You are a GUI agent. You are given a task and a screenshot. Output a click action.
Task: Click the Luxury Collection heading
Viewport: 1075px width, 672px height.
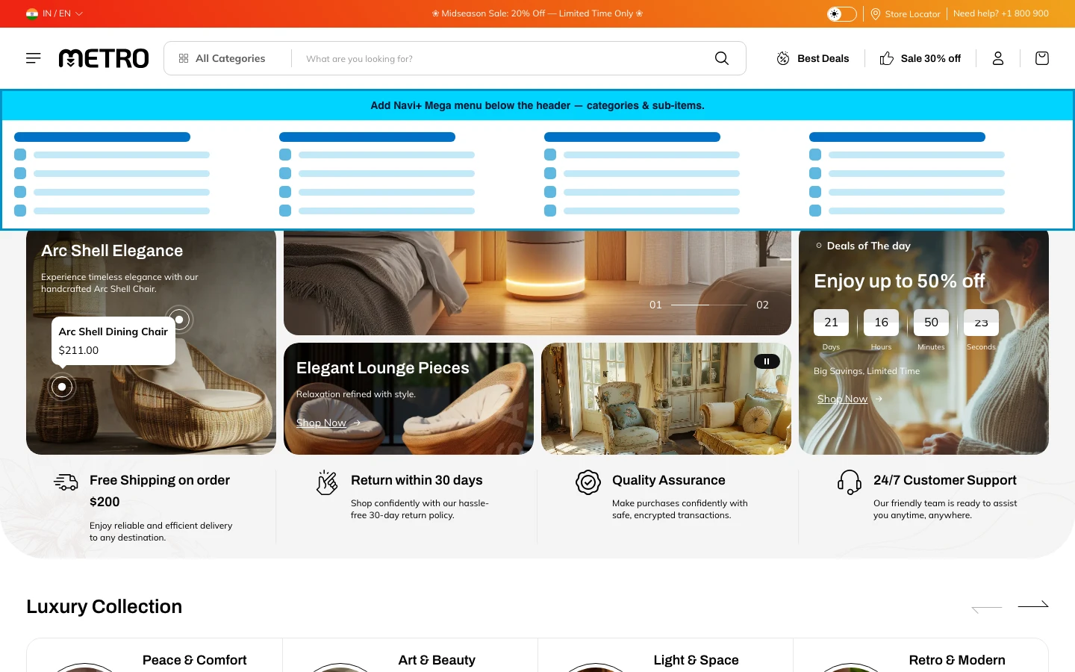(x=104, y=606)
